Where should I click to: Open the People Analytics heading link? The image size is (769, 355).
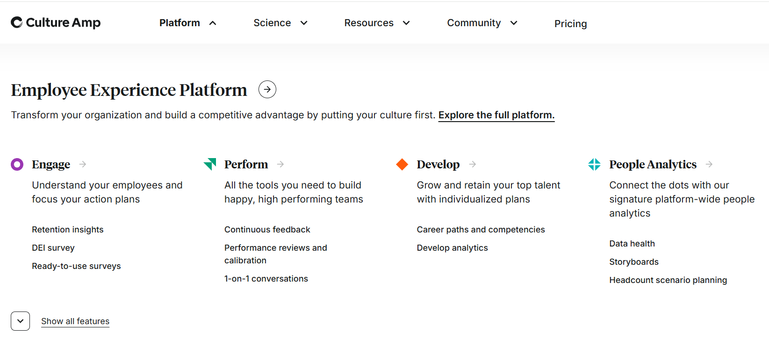[x=653, y=164]
